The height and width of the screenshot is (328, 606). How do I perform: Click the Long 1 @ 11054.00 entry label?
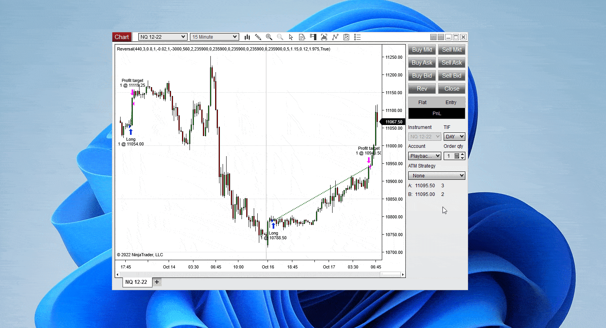pyautogui.click(x=131, y=142)
